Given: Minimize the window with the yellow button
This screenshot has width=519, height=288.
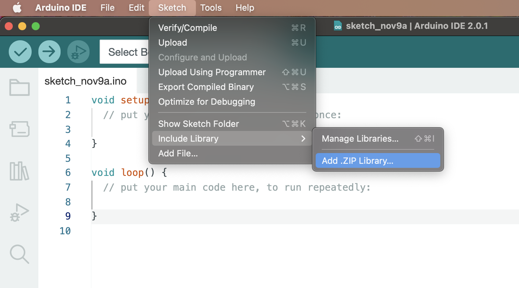Looking at the screenshot, I should [22, 26].
